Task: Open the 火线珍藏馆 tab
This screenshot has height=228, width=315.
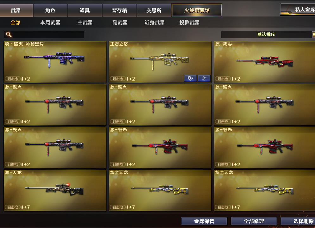Action: [x=197, y=10]
